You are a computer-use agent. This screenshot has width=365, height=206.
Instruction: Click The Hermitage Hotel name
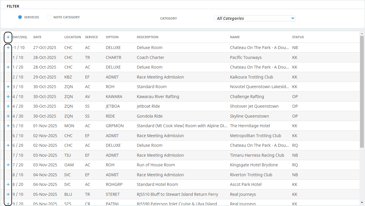click(250, 126)
